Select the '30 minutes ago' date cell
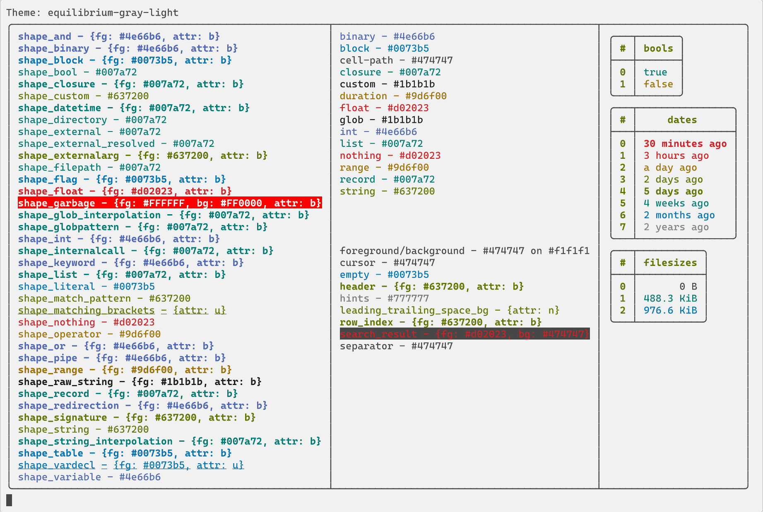Screen dimensions: 763x512 tap(685, 144)
